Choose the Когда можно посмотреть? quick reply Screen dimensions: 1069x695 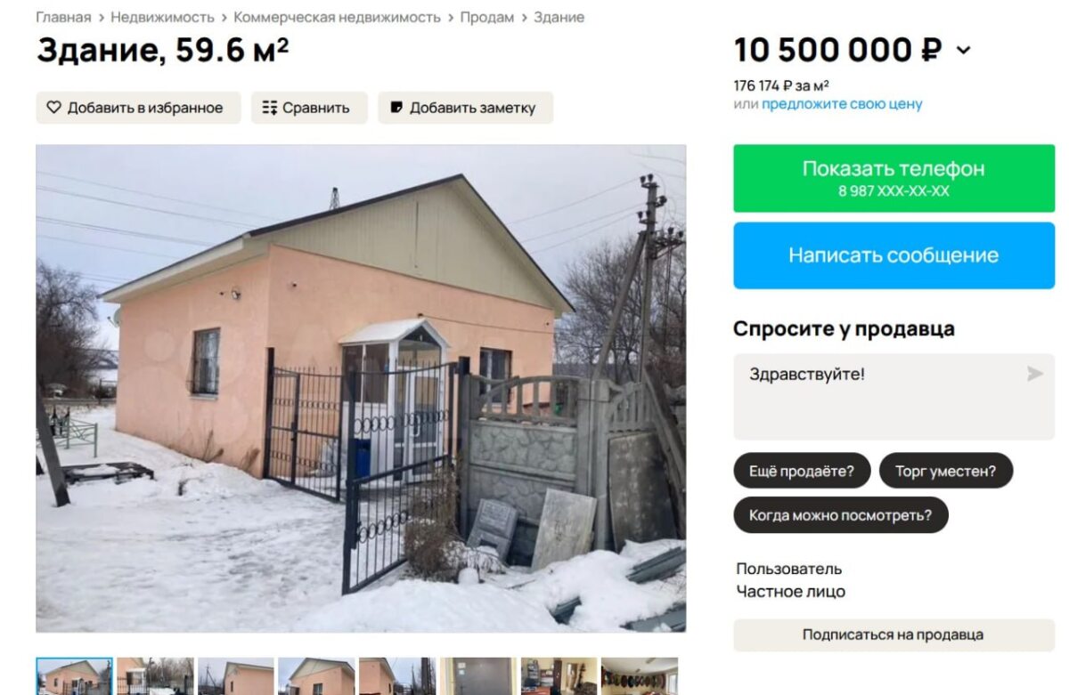(x=840, y=514)
